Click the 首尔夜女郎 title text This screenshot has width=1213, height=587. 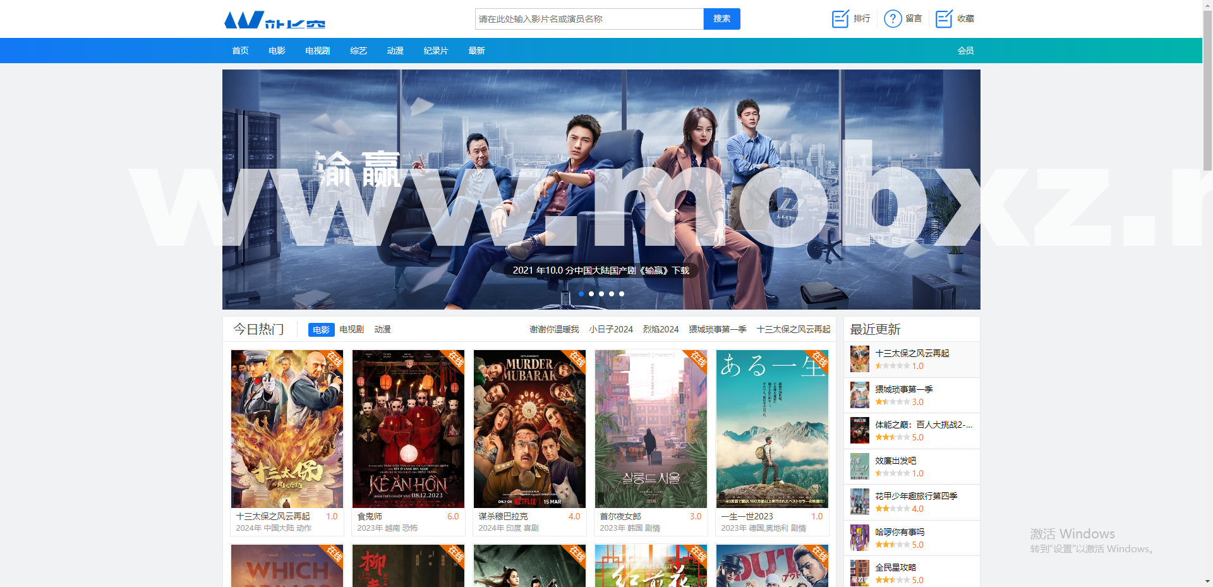point(620,517)
